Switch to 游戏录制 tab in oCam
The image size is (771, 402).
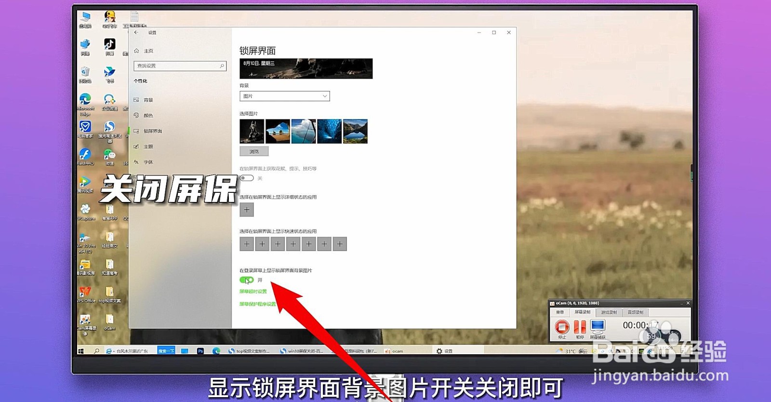tap(609, 312)
